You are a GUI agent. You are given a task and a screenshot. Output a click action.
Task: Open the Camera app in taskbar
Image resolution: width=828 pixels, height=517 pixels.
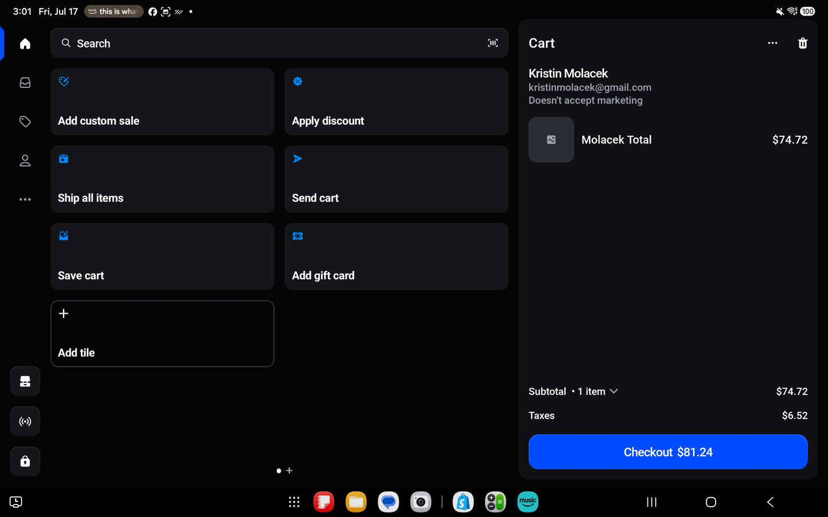click(x=421, y=502)
